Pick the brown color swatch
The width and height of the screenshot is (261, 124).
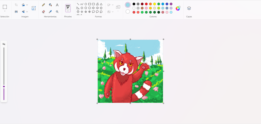pyautogui.click(x=142, y=8)
